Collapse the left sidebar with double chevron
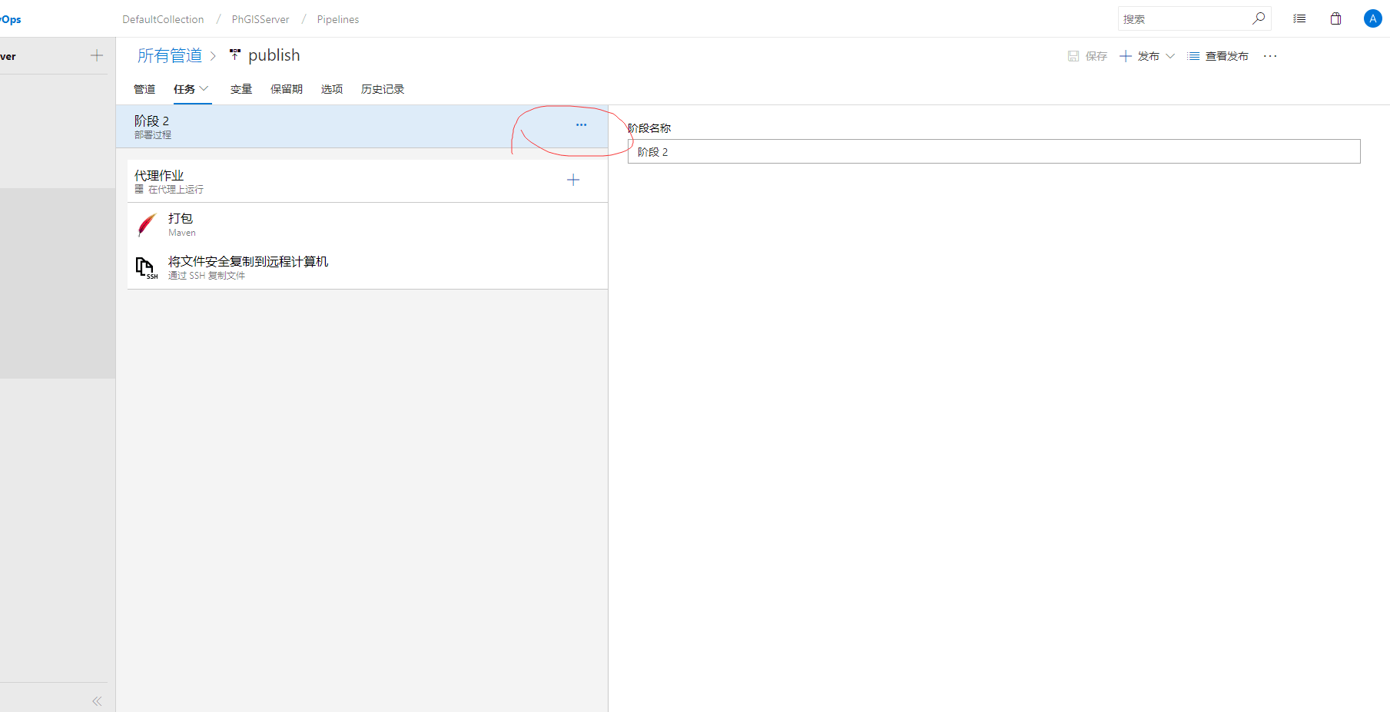 tap(97, 700)
